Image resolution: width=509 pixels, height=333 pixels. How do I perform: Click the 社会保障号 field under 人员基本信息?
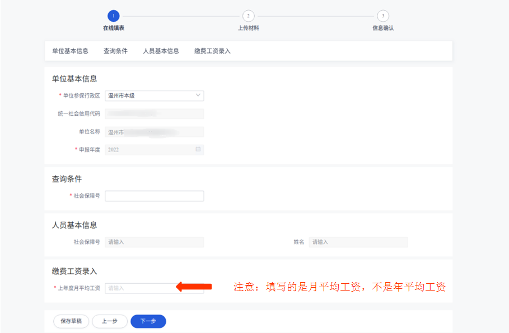click(155, 242)
